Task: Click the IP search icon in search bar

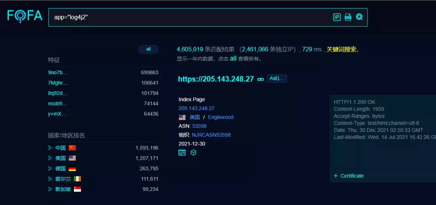Action: (x=337, y=17)
